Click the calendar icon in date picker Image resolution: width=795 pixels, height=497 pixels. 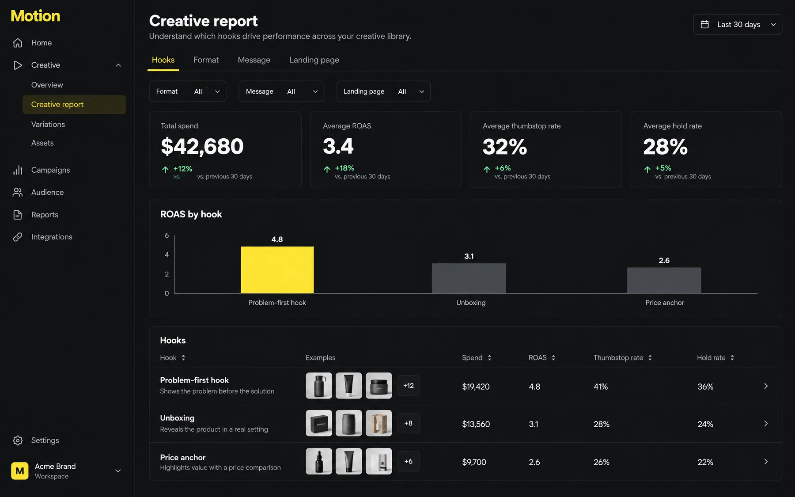click(704, 24)
